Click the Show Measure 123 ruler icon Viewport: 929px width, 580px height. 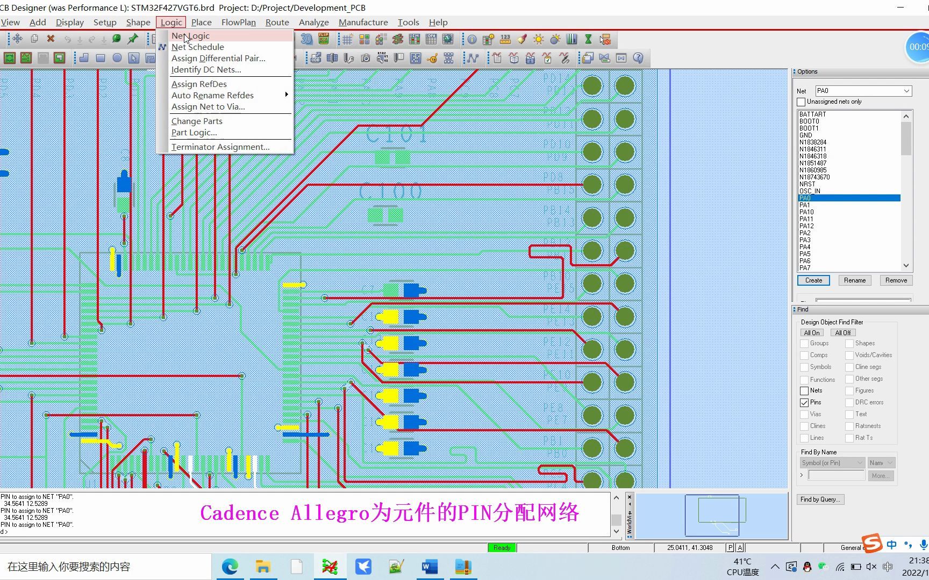[505, 39]
